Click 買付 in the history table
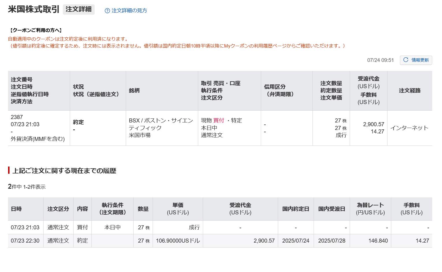Screen dimensions: 442x272 (x=83, y=227)
